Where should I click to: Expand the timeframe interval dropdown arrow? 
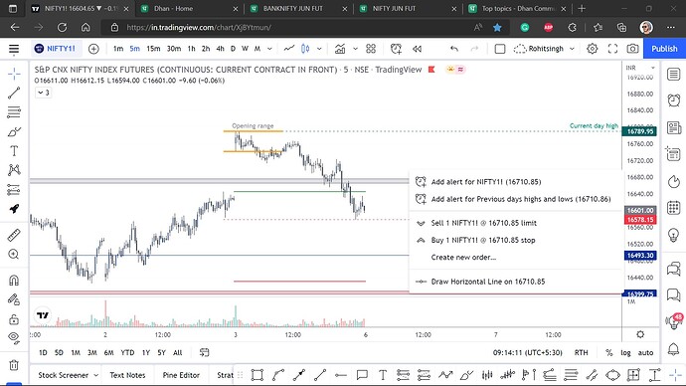269,49
